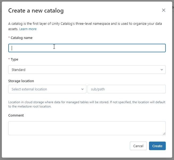174x160 pixels.
Task: Click the Create a new catalog heading
Action: 36,10
